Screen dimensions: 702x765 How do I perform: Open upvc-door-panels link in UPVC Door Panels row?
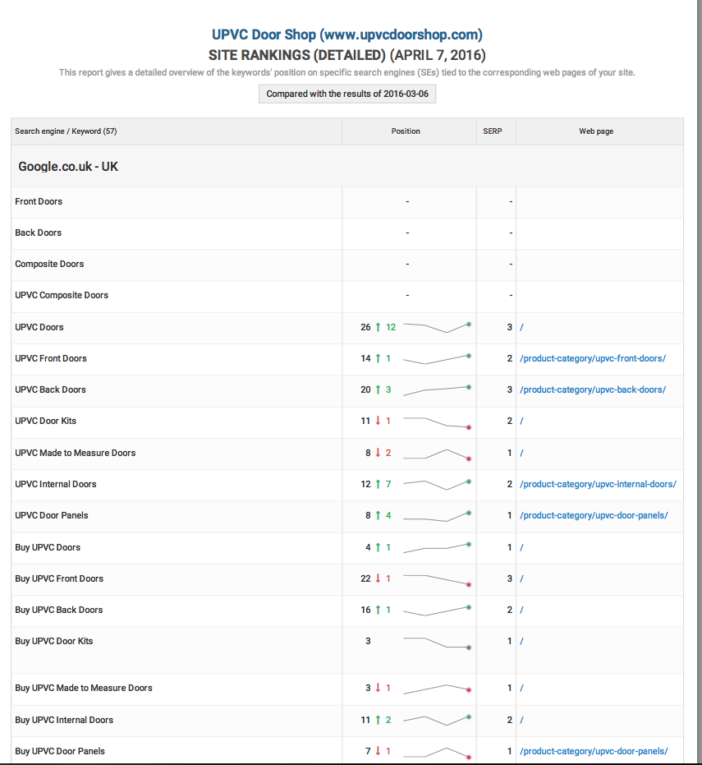pyautogui.click(x=594, y=516)
